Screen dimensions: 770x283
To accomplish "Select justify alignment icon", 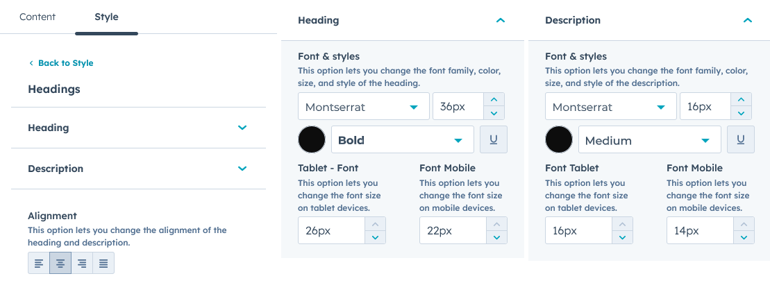I will pyautogui.click(x=103, y=264).
